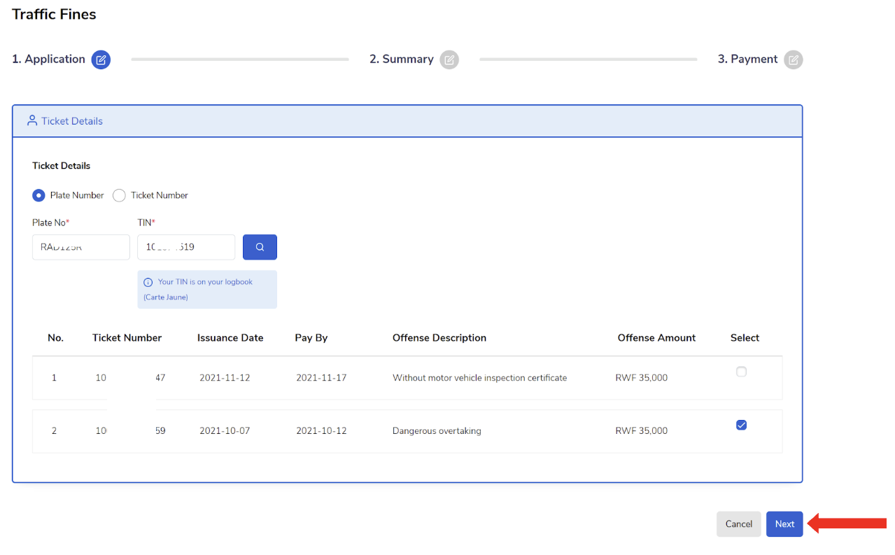
Task: Click the Ticket Details panel header
Action: click(407, 121)
